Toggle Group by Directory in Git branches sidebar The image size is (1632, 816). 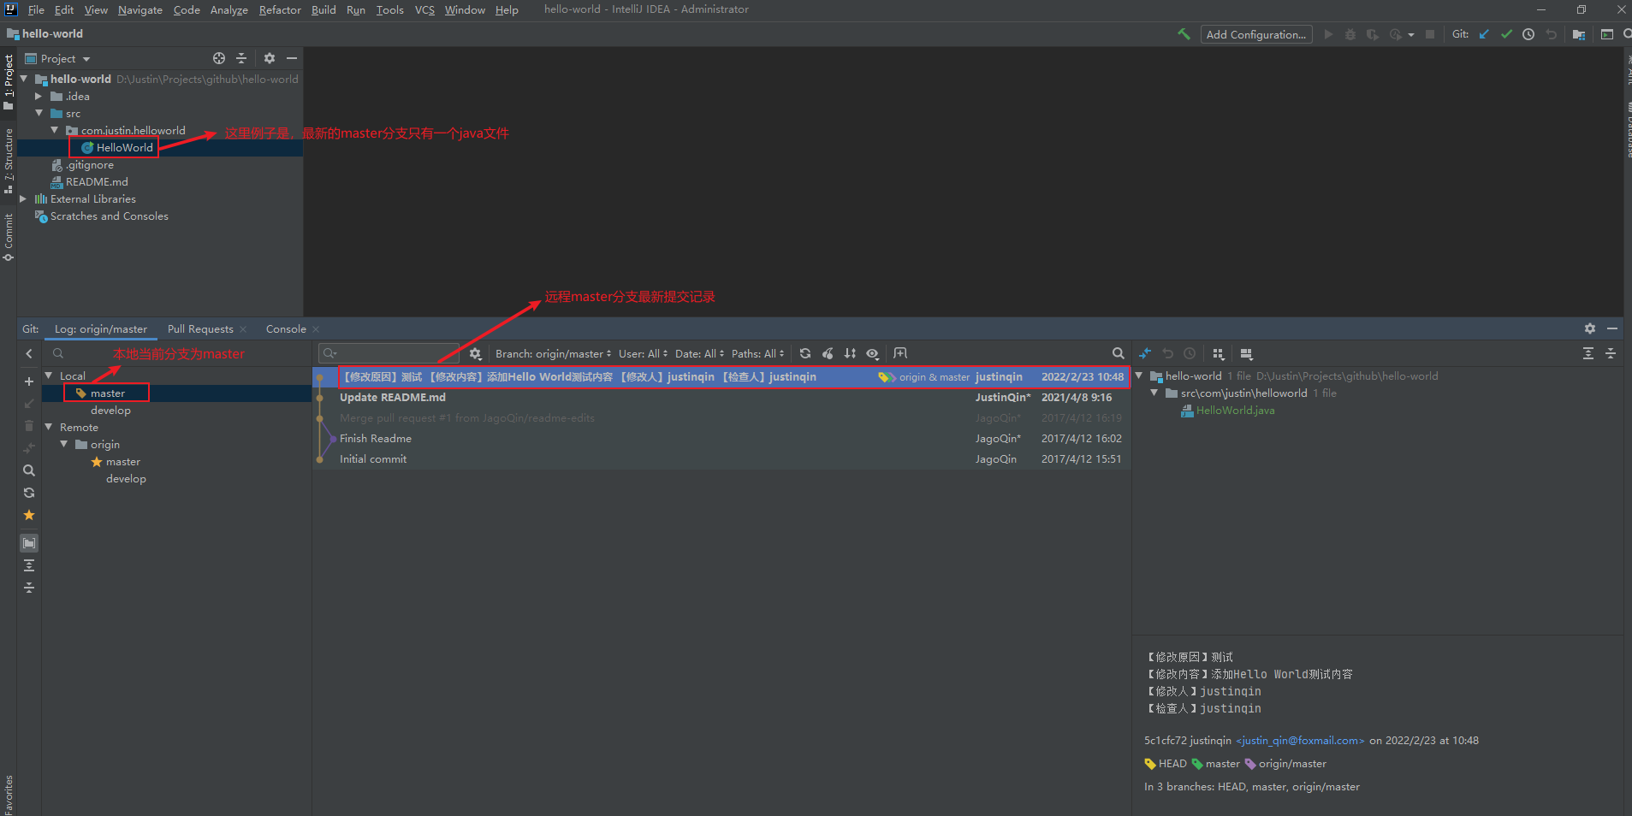pos(29,543)
